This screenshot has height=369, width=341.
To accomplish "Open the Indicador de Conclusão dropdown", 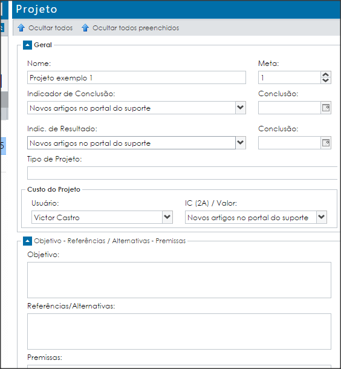I will 241,108.
